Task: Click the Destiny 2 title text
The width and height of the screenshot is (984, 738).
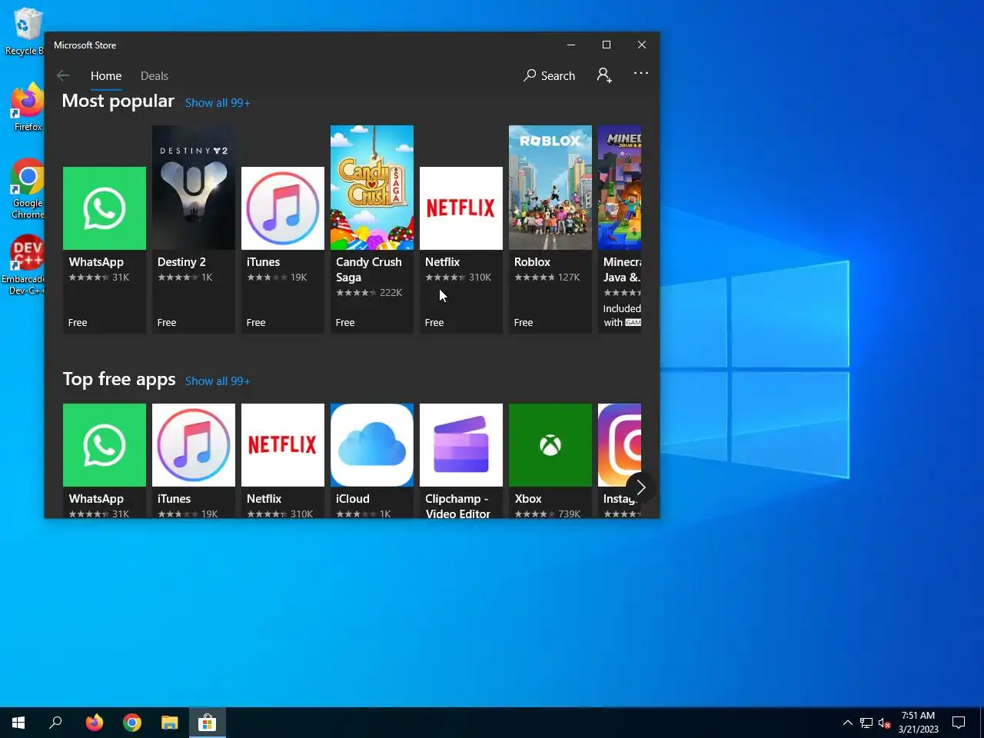Action: (x=181, y=262)
